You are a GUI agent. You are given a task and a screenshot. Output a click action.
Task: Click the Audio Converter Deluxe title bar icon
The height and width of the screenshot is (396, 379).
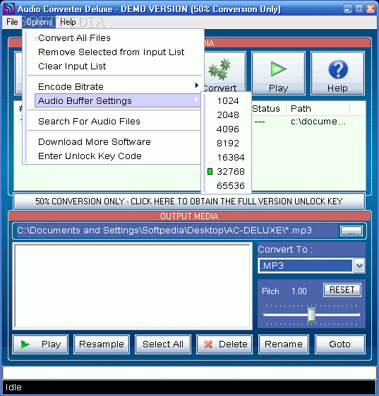pyautogui.click(x=8, y=8)
